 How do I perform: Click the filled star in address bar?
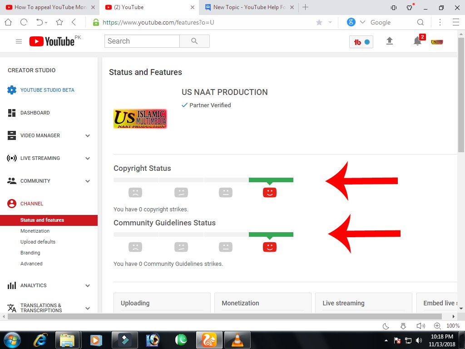319,22
